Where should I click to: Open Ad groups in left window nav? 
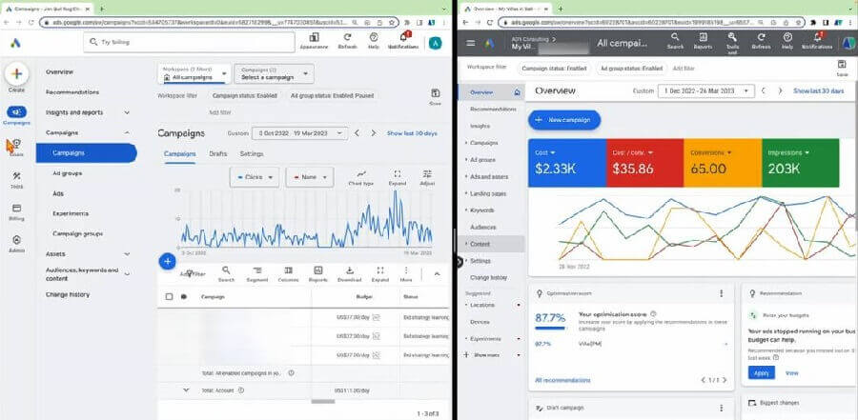pyautogui.click(x=68, y=173)
